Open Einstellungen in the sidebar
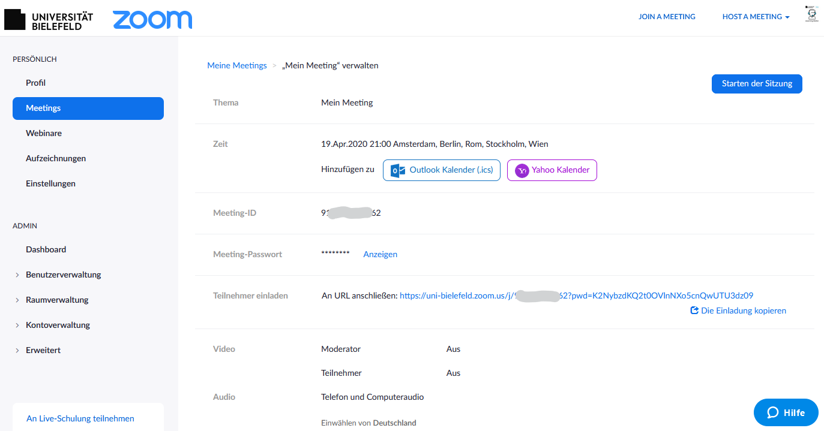The width and height of the screenshot is (824, 431). click(50, 183)
